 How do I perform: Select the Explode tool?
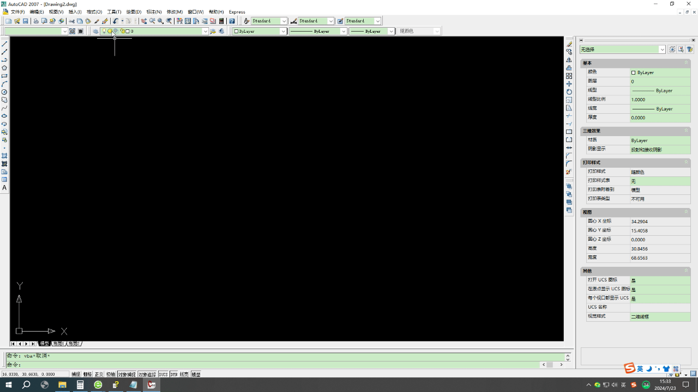coord(569,172)
